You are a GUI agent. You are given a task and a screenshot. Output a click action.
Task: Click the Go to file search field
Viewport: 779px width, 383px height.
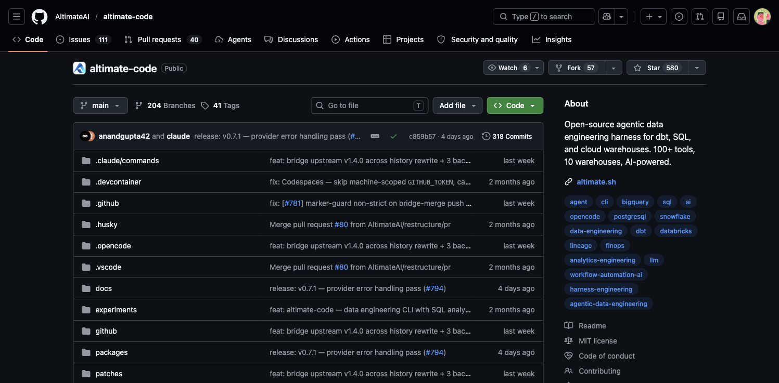[369, 105]
